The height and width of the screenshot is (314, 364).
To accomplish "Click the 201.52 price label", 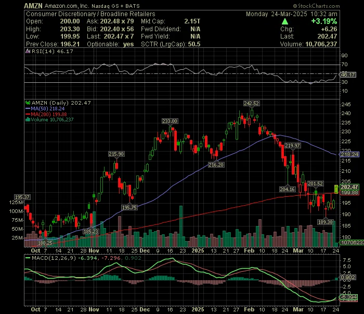I will click(x=315, y=184).
